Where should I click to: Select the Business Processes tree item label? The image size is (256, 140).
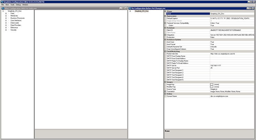tap(18, 18)
